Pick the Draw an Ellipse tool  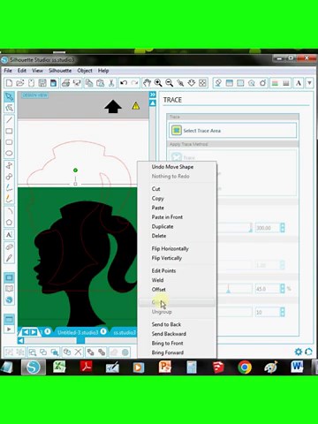(x=9, y=153)
